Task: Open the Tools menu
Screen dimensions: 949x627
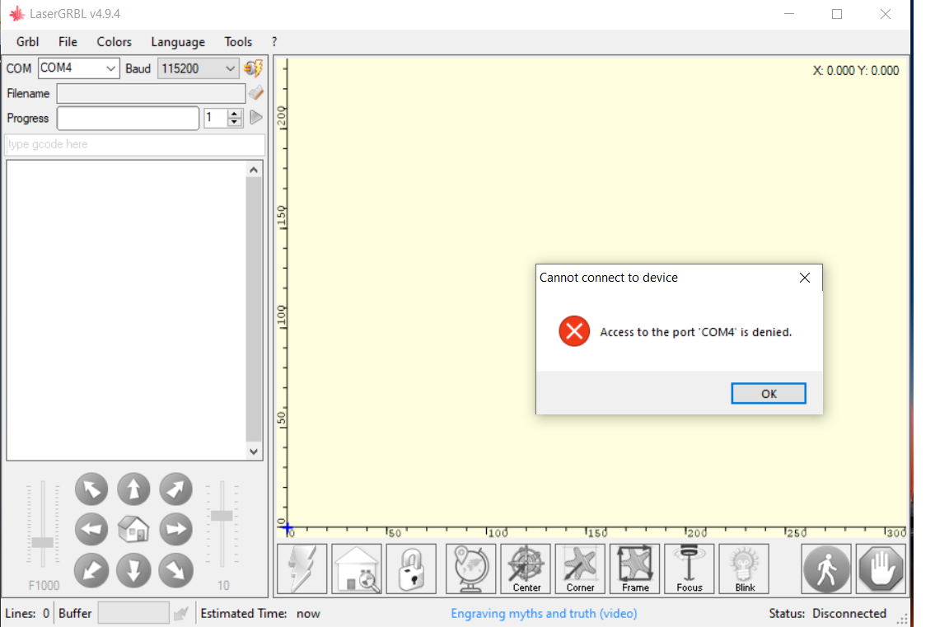Action: point(238,42)
